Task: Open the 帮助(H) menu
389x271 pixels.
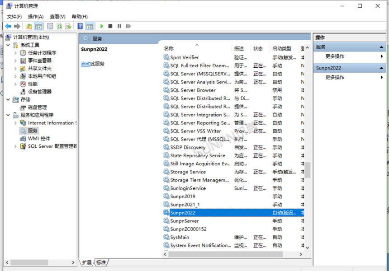Action: 80,17
